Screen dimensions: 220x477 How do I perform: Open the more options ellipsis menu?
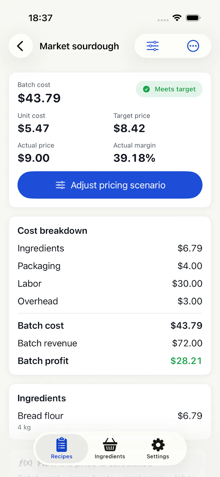pyautogui.click(x=193, y=46)
